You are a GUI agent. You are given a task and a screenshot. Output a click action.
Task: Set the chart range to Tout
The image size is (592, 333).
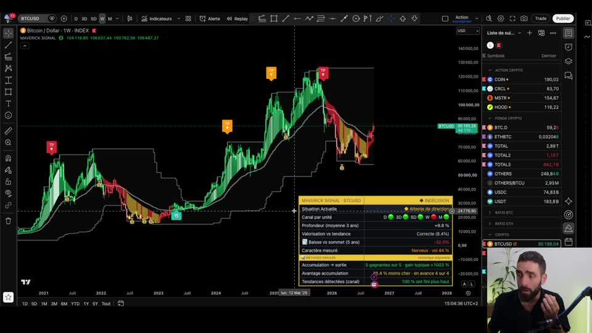click(106, 303)
